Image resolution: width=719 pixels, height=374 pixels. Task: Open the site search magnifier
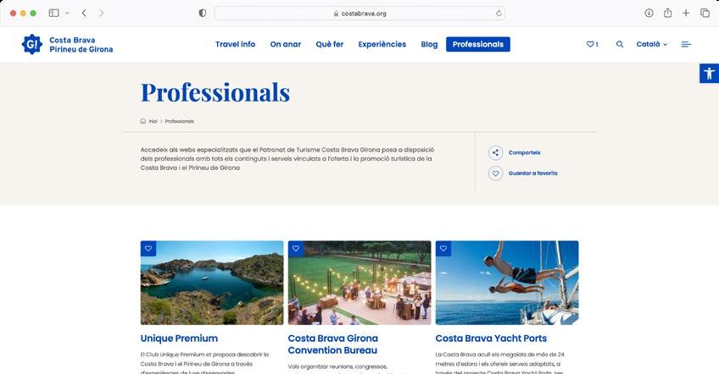point(620,44)
